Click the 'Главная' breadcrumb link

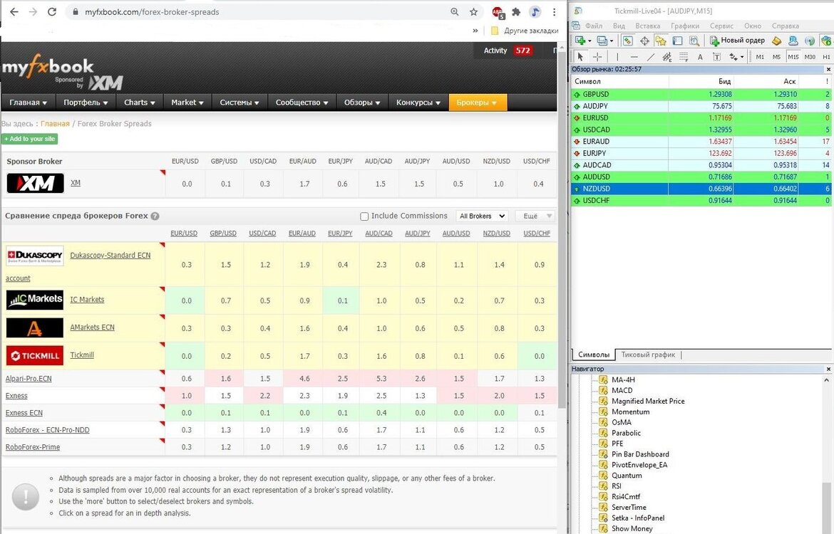(55, 124)
